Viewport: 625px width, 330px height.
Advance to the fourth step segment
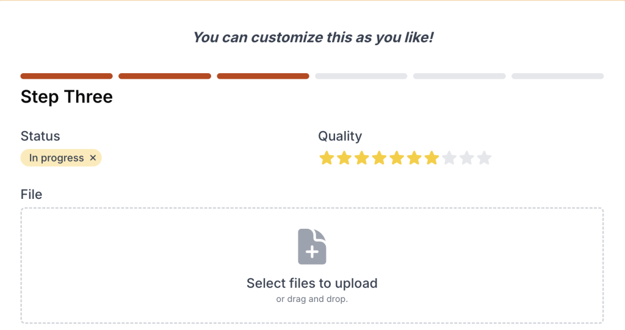361,76
